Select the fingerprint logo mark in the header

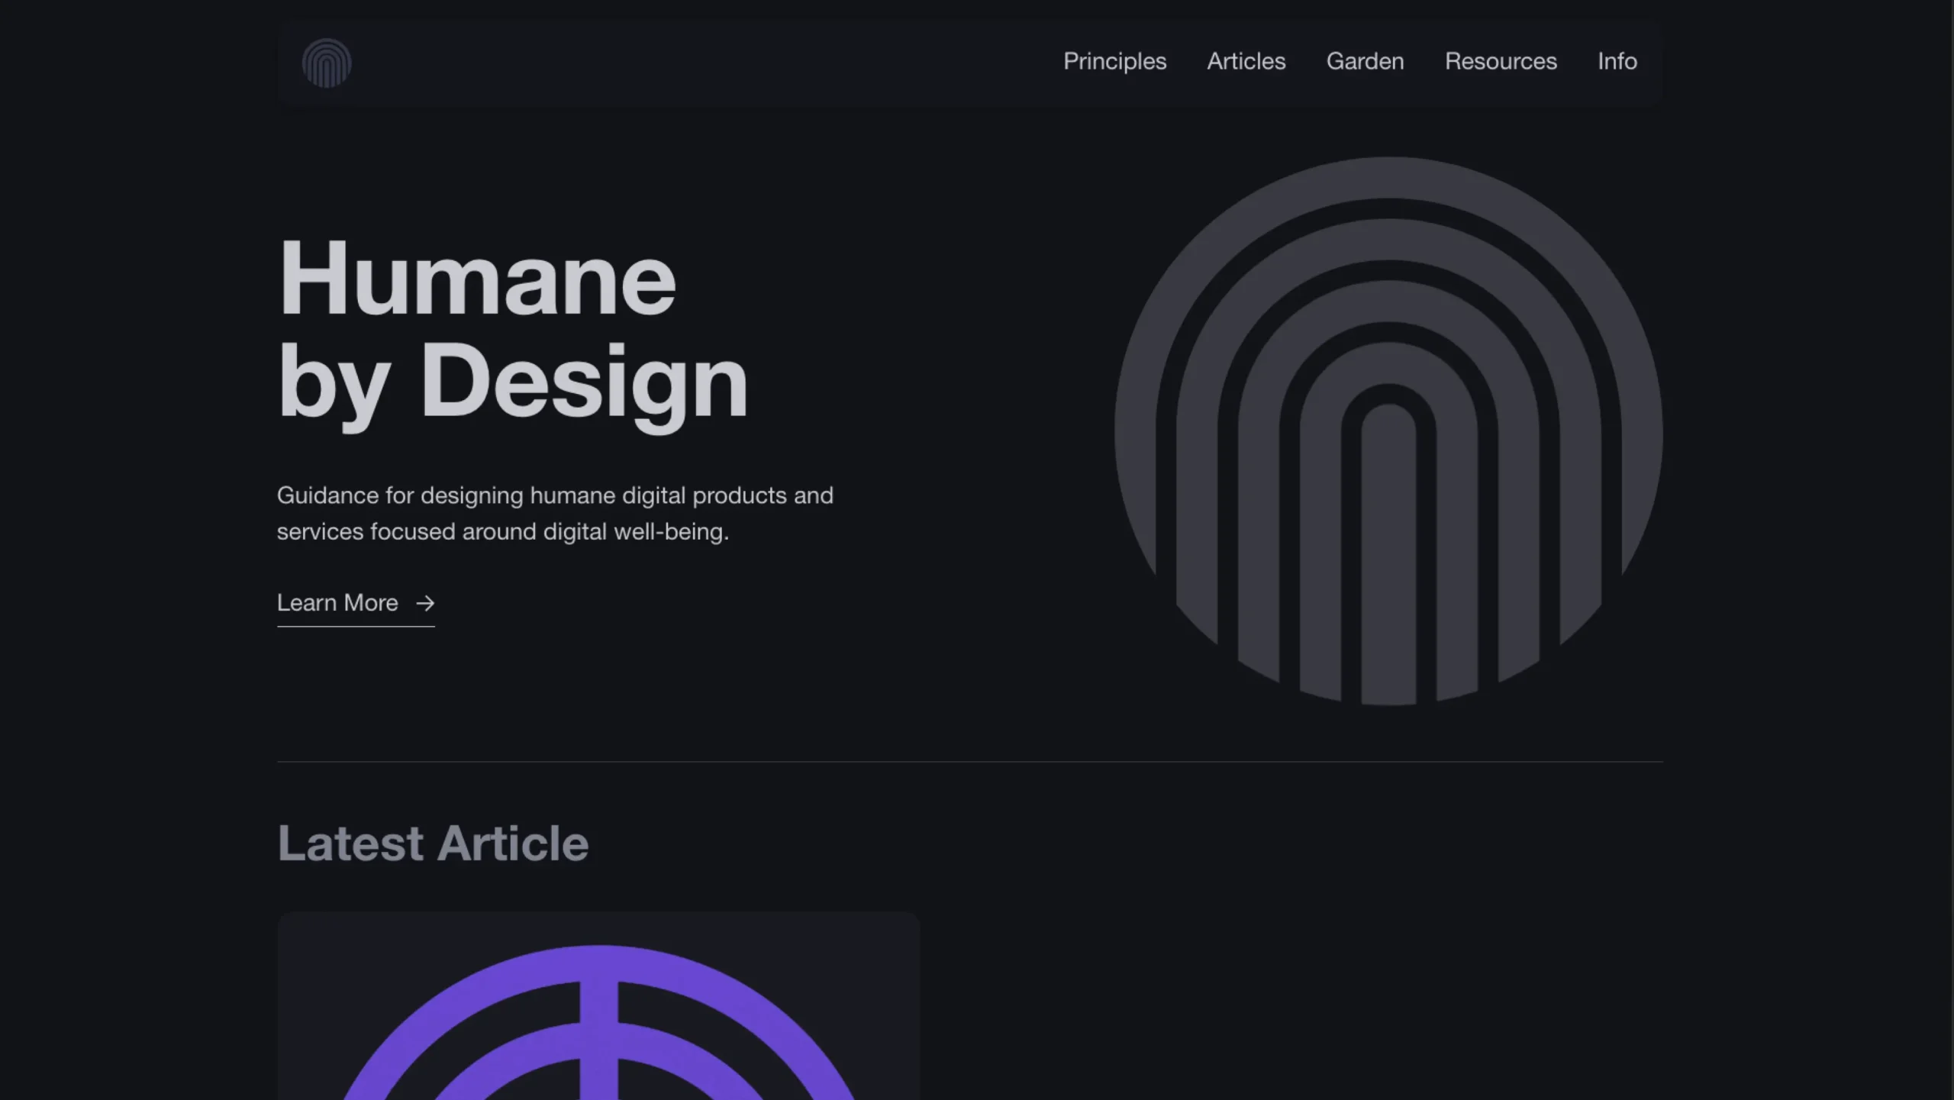[327, 63]
